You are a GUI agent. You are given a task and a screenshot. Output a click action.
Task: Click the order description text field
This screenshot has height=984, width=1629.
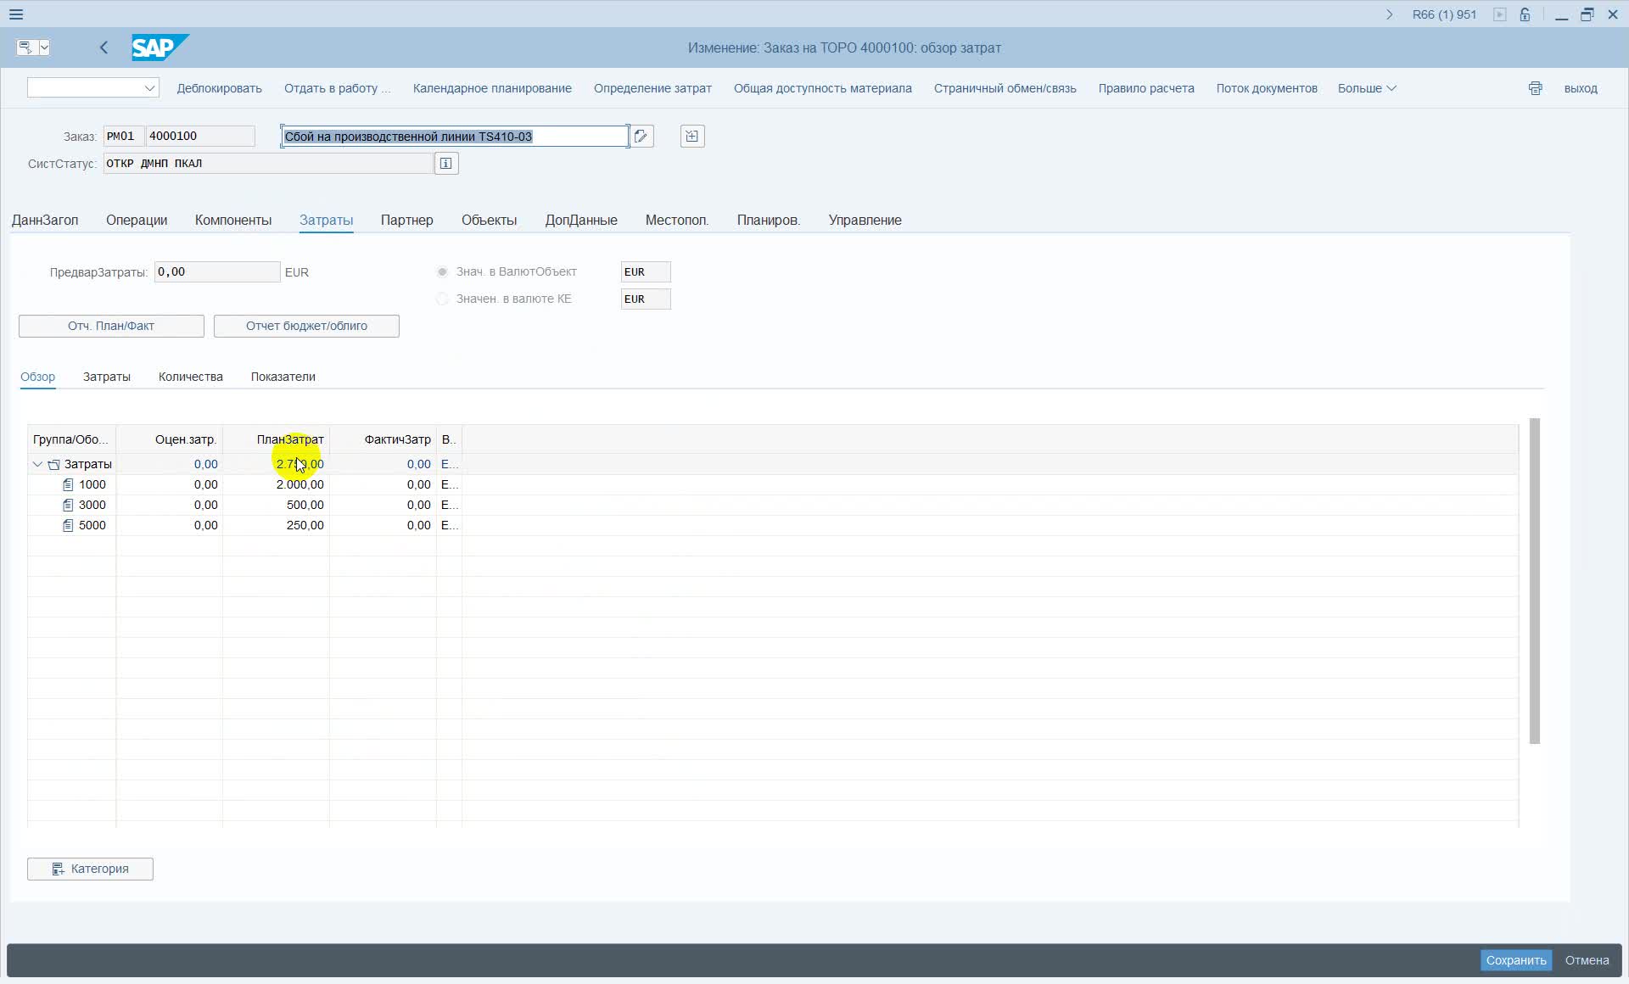(x=455, y=137)
